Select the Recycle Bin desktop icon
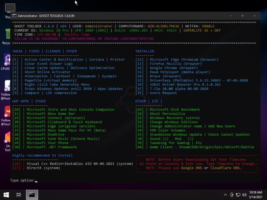The width and height of the screenshot is (267, 200). tap(7, 37)
